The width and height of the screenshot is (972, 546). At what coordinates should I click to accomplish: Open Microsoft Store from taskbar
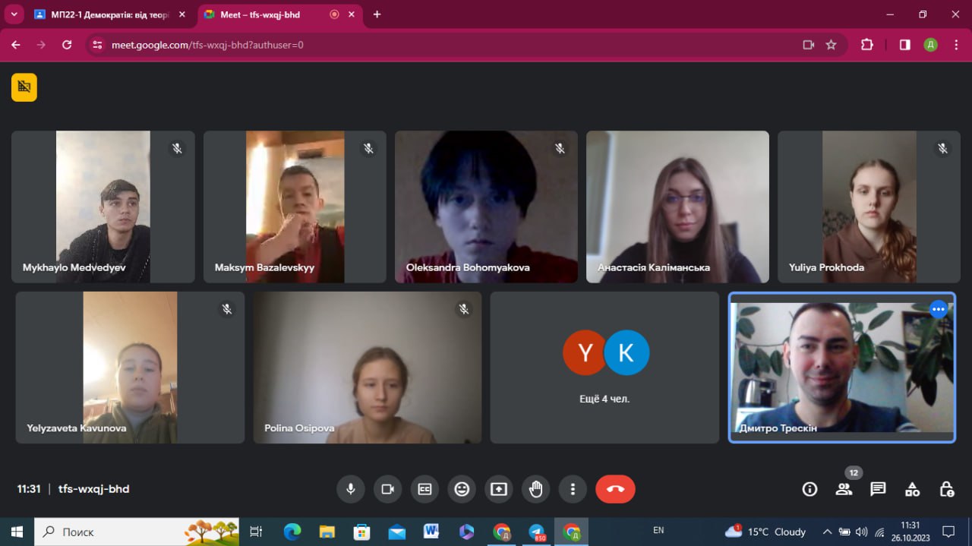click(362, 532)
